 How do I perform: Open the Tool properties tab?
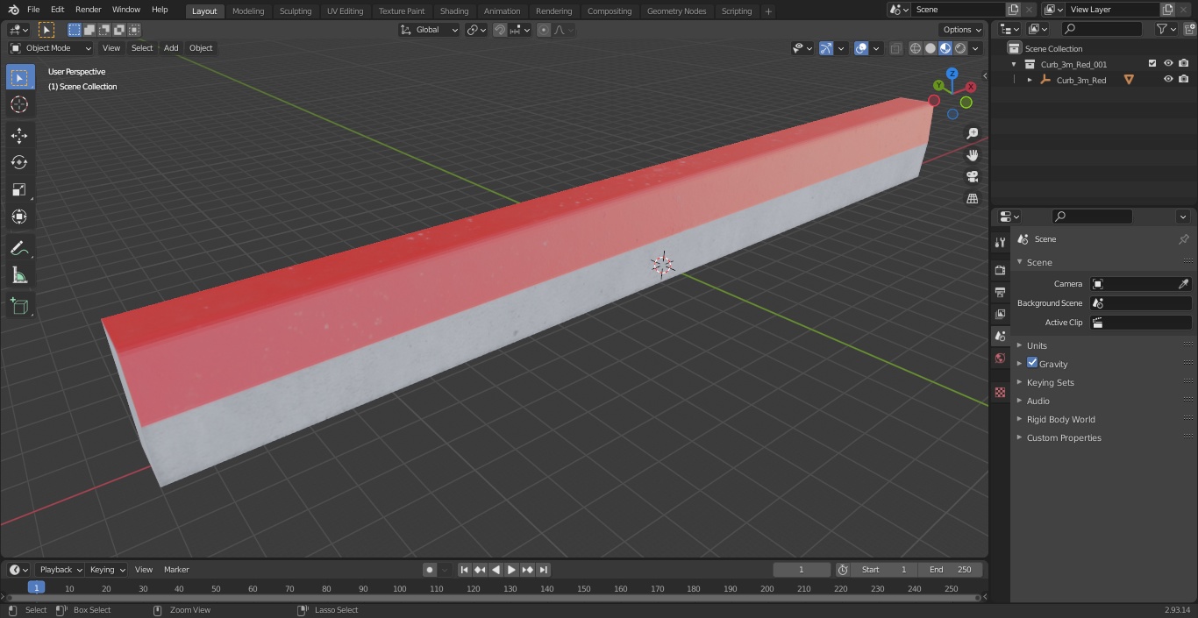pos(1000,243)
